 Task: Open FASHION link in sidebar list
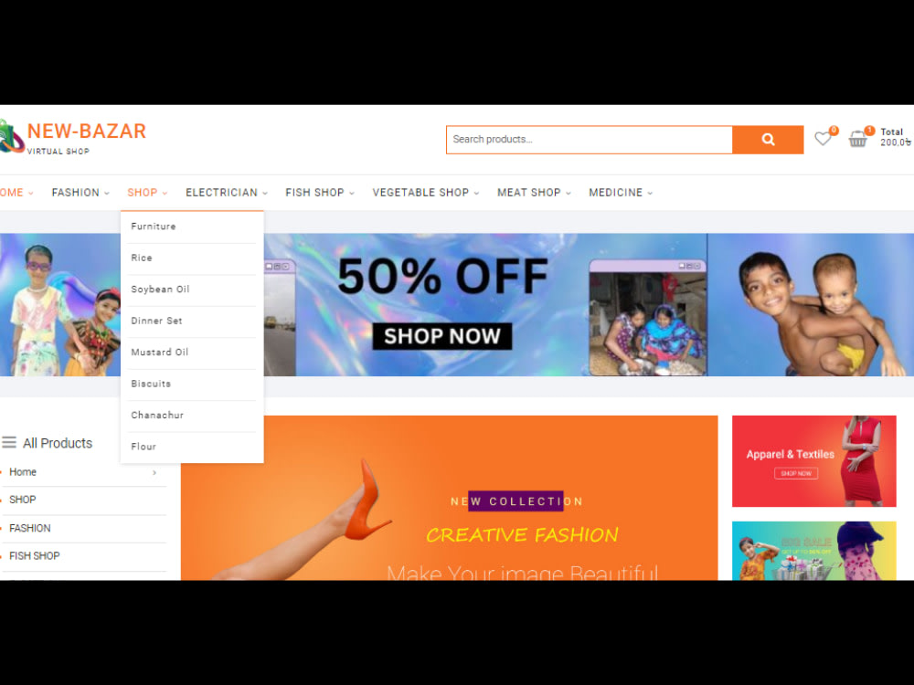tap(30, 528)
